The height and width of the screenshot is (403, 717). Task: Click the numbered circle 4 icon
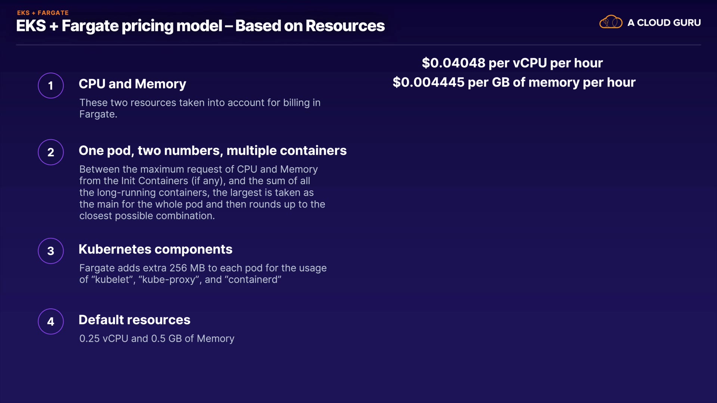pyautogui.click(x=51, y=321)
